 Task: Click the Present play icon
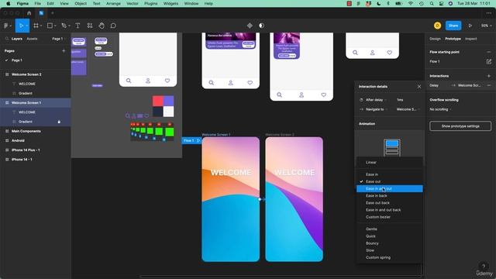point(470,26)
